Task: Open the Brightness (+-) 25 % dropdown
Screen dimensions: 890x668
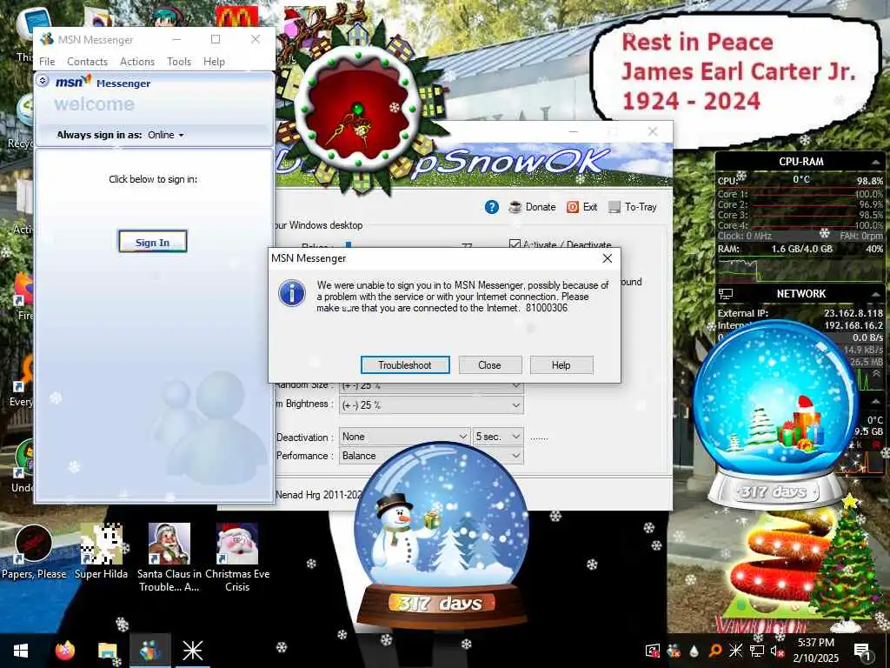Action: click(x=431, y=405)
